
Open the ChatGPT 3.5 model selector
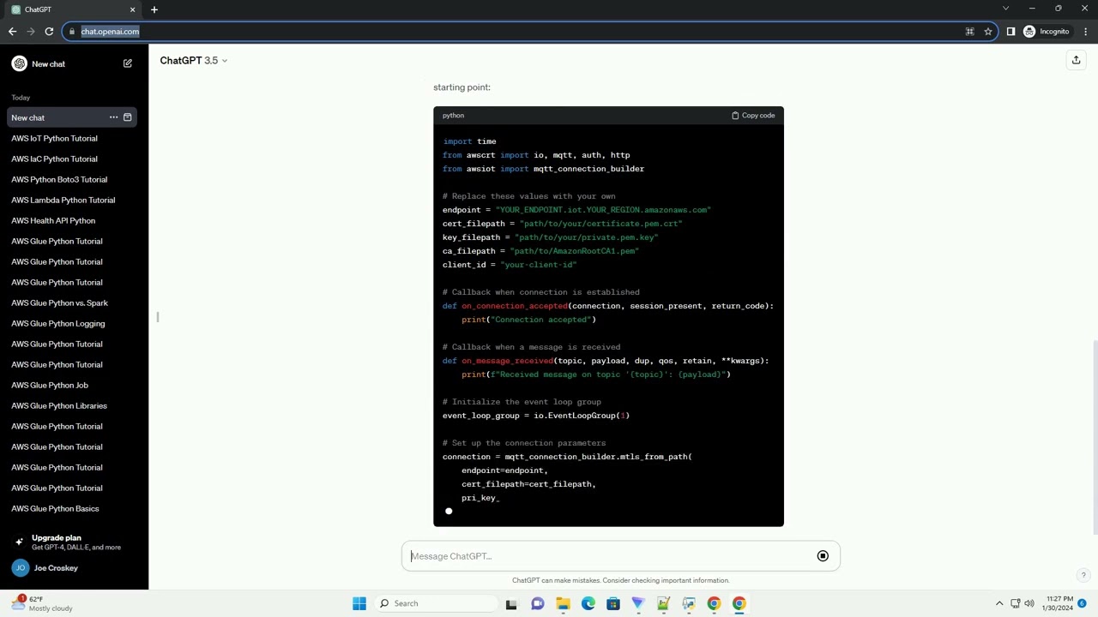193,61
